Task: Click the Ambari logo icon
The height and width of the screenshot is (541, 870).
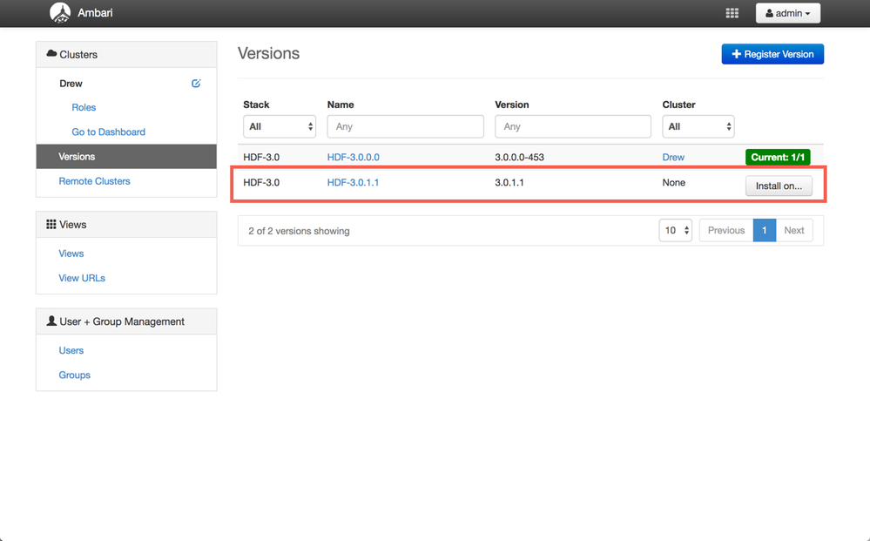Action: [60, 13]
